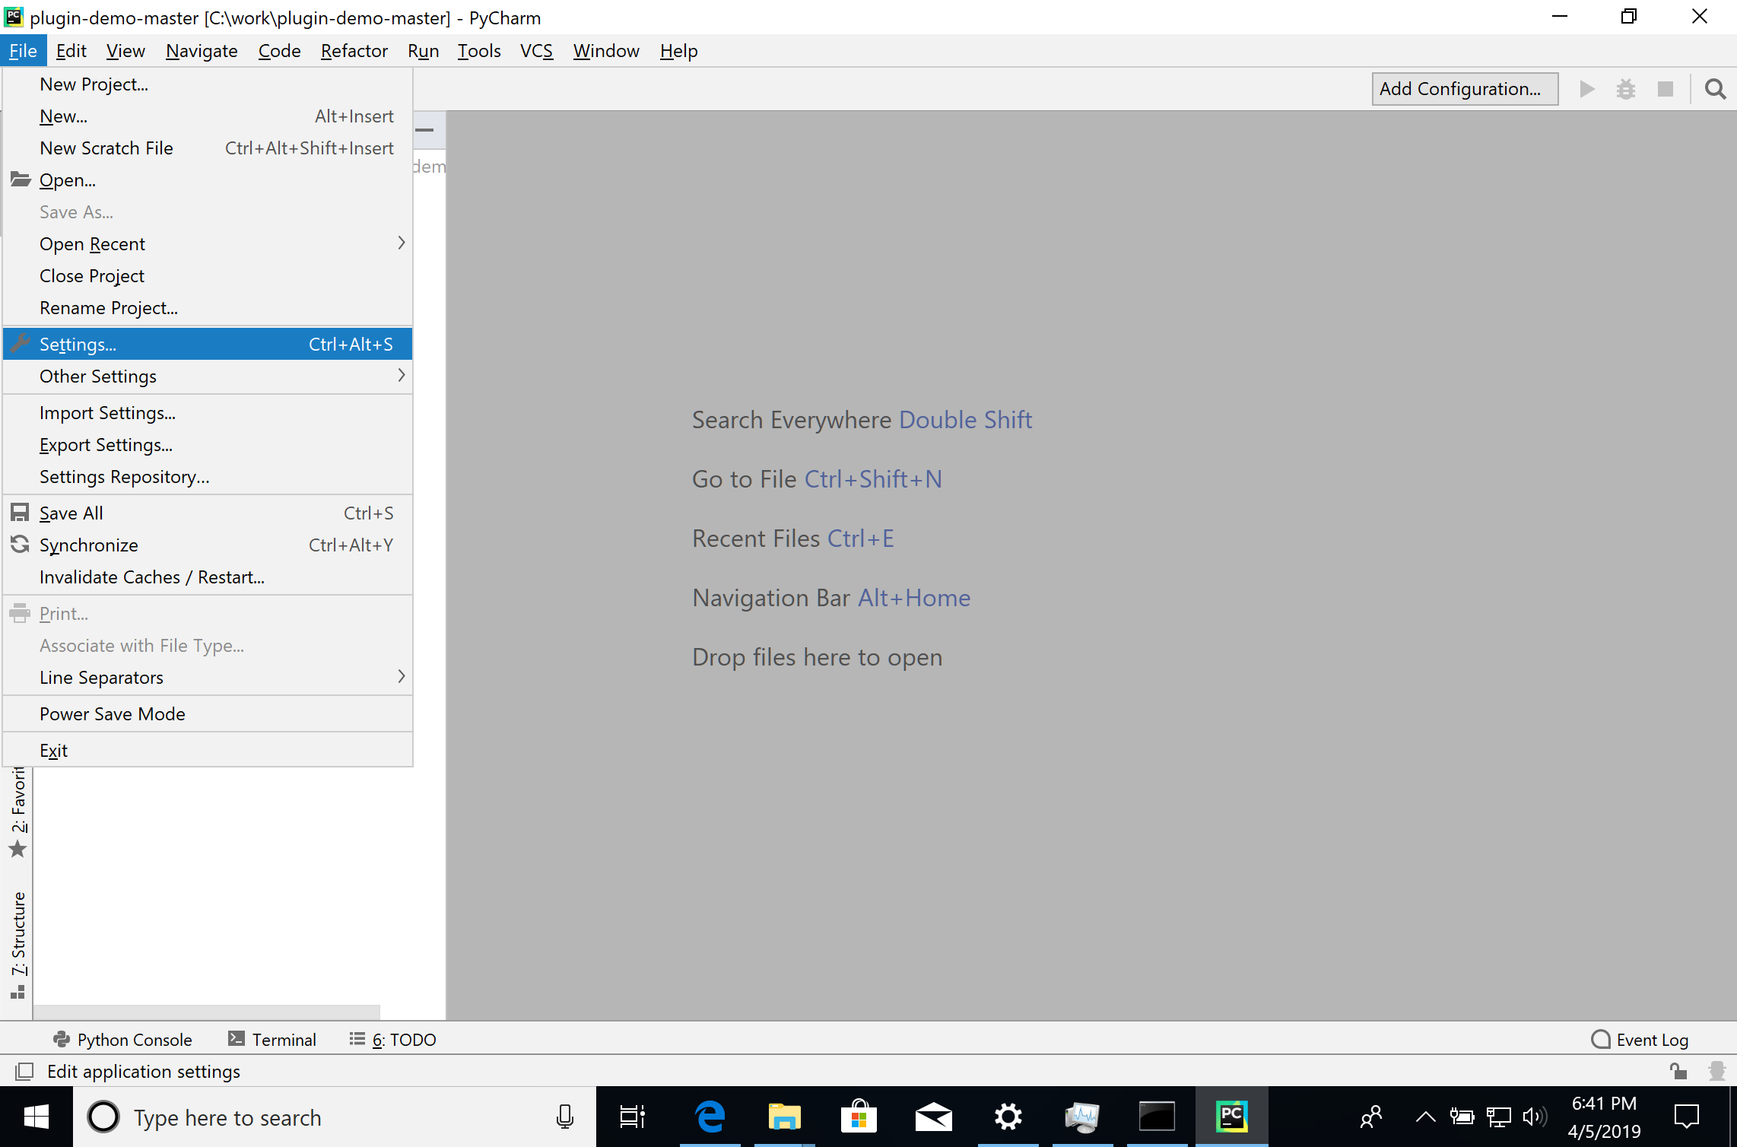Choose Import Settings...

point(208,413)
